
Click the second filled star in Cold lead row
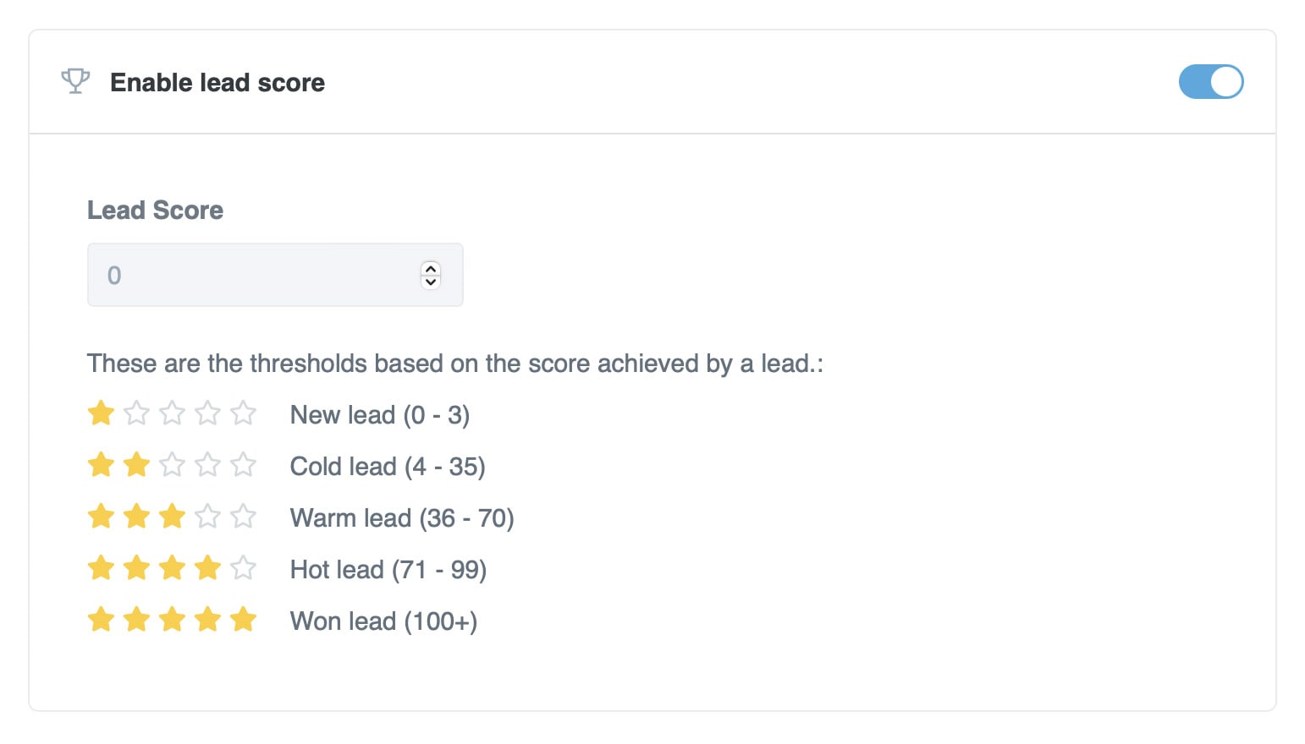[x=136, y=465]
